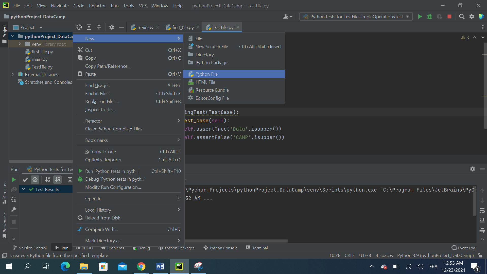Open Google Chrome from the taskbar
The image size is (487, 274).
tap(141, 266)
